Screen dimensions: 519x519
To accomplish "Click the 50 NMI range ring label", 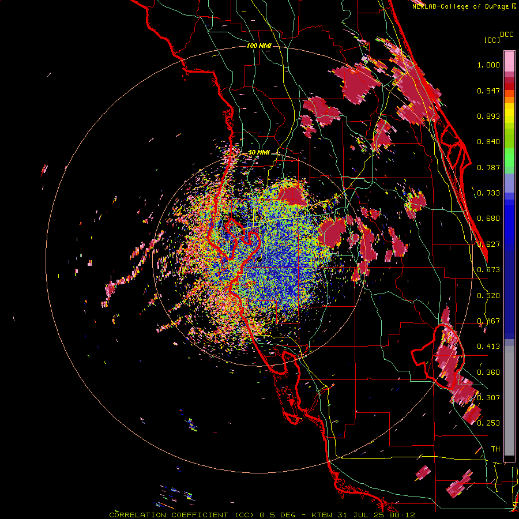I will pos(259,153).
